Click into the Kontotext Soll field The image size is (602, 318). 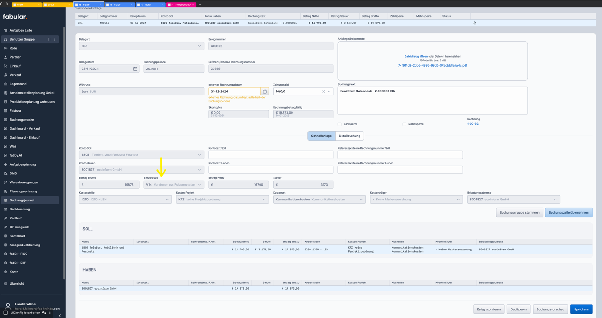270,155
